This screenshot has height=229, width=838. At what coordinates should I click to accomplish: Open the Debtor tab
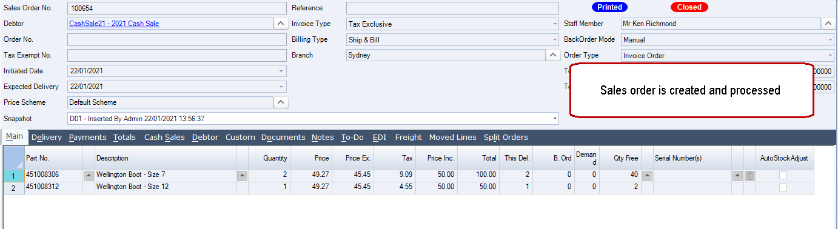coord(205,138)
